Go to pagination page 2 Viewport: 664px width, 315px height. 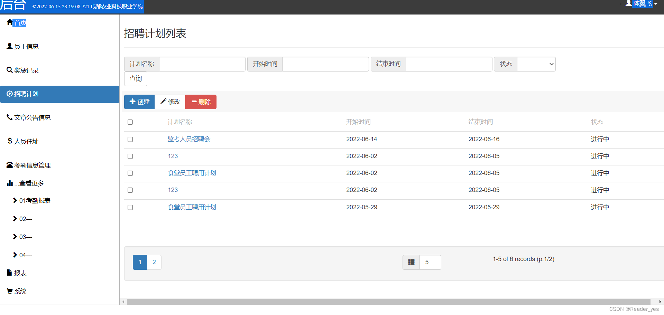(x=154, y=262)
